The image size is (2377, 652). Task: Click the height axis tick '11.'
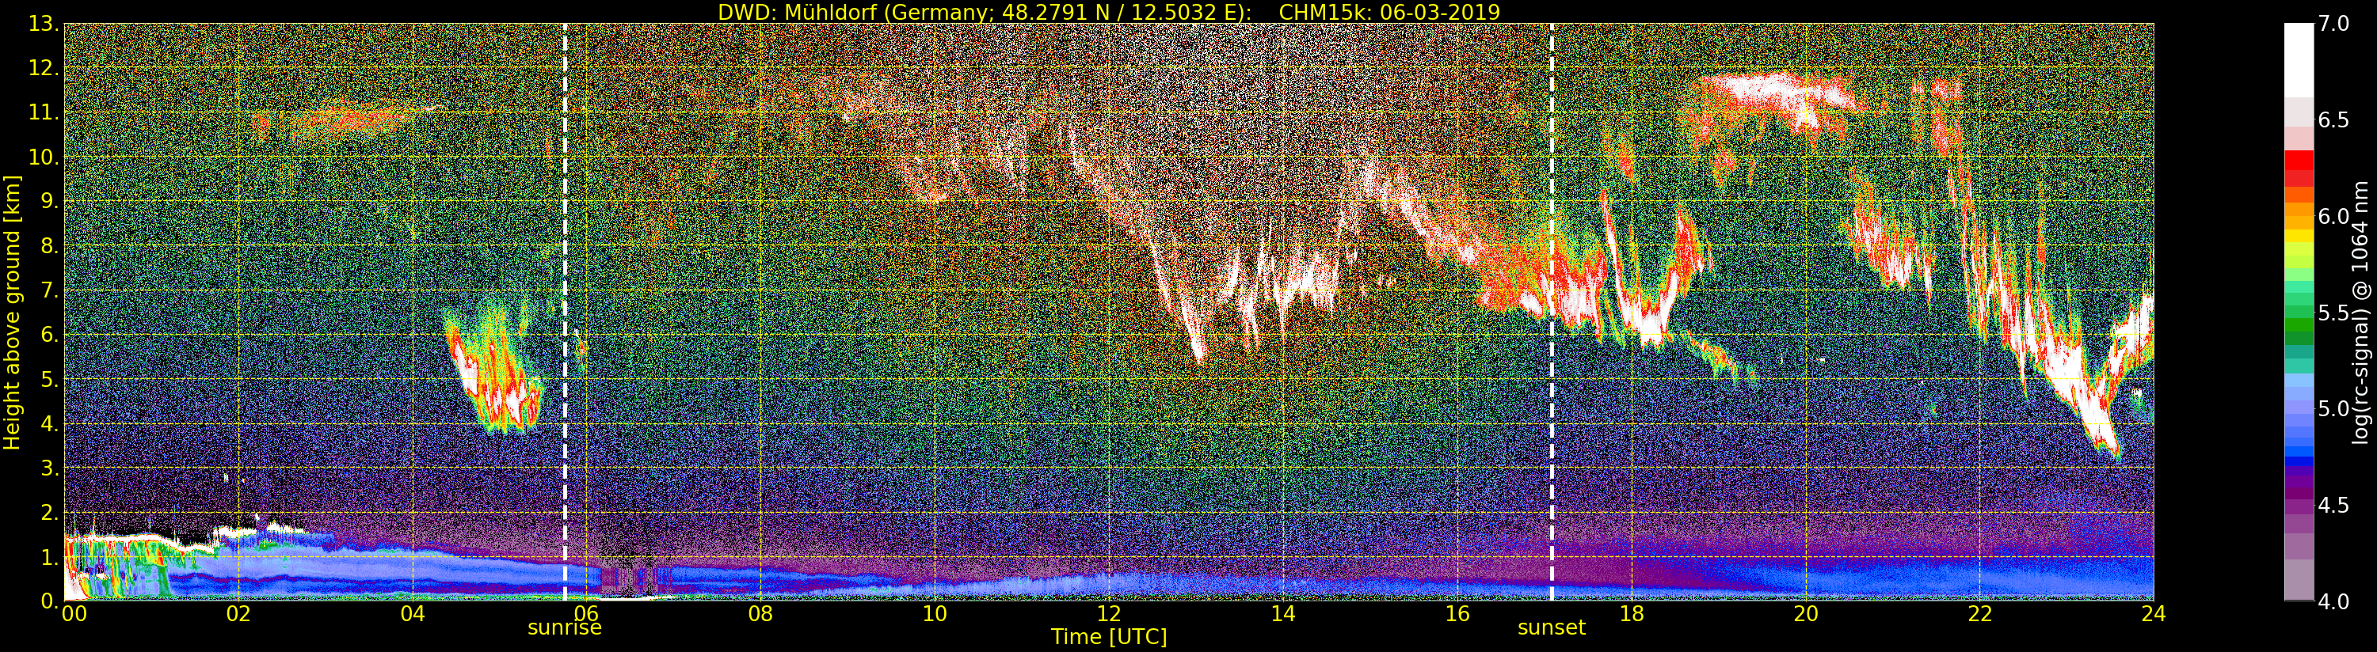pos(44,112)
